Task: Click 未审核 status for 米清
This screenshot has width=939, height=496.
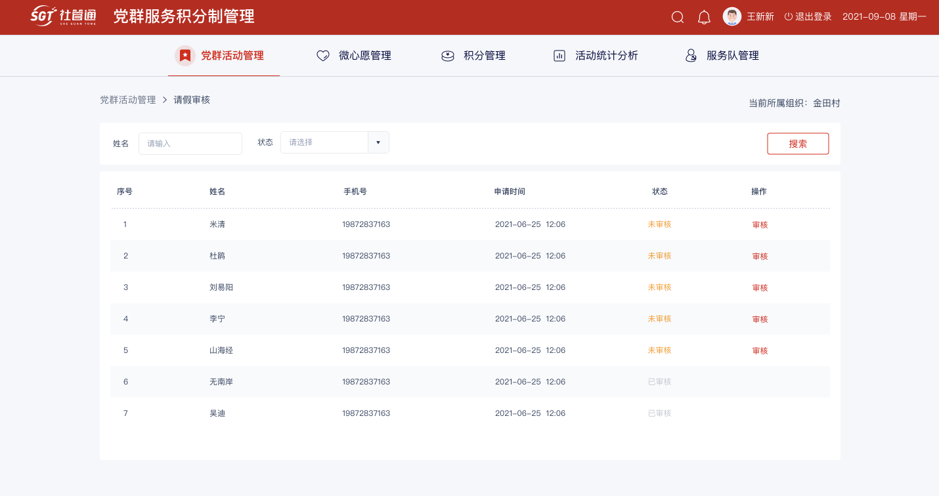Action: coord(660,224)
